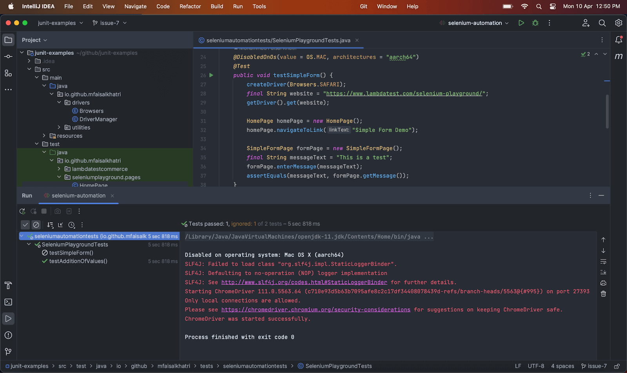The image size is (627, 373).
Task: Open the Run tool window from left stripe
Action: tap(8, 319)
